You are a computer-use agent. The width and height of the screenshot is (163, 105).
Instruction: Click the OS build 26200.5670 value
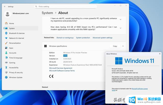pyautogui.click(x=67, y=62)
